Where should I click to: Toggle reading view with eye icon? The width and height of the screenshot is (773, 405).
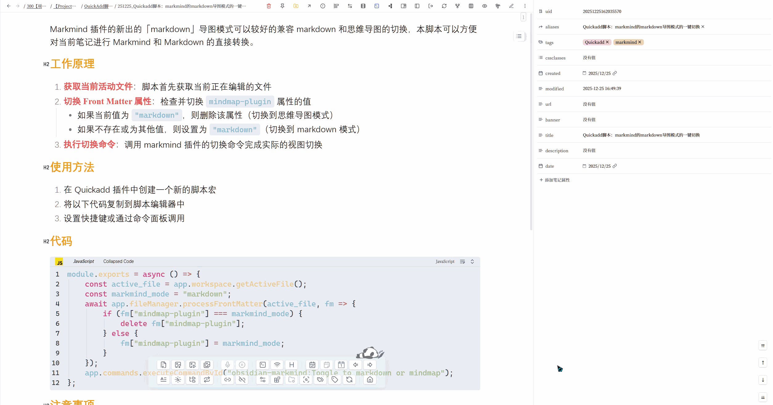tap(485, 6)
